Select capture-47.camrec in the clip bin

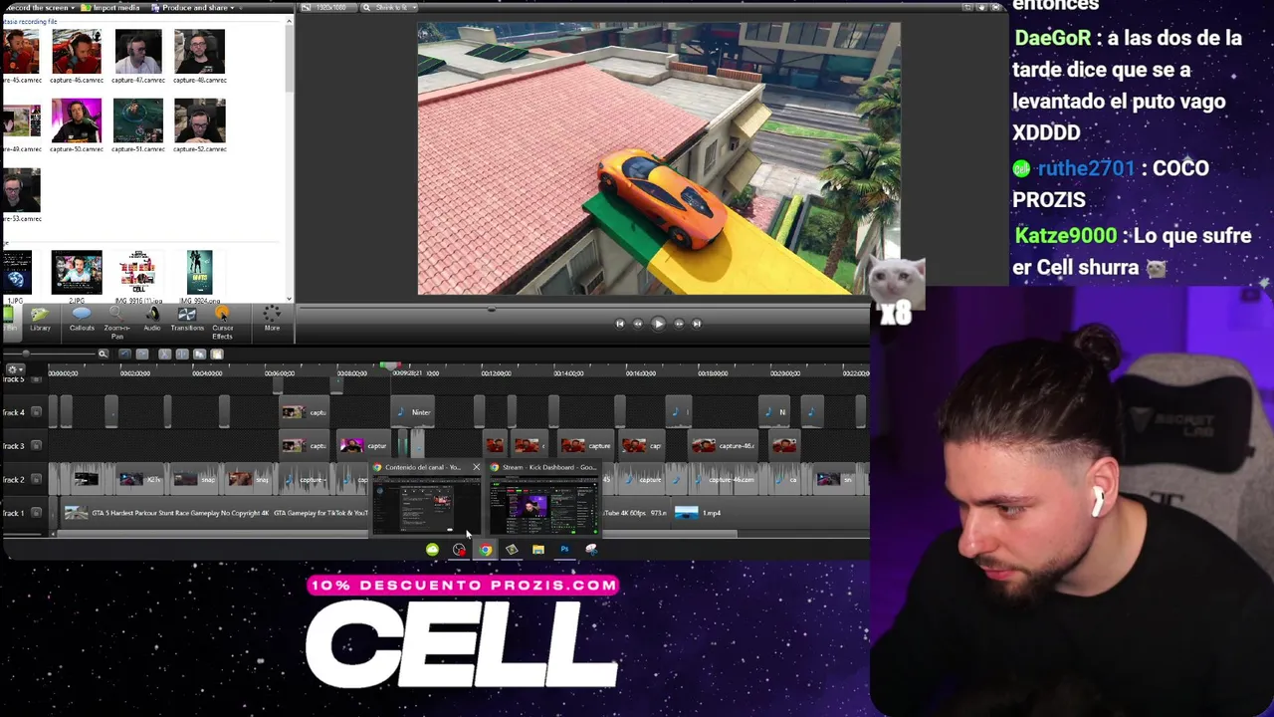click(x=138, y=57)
